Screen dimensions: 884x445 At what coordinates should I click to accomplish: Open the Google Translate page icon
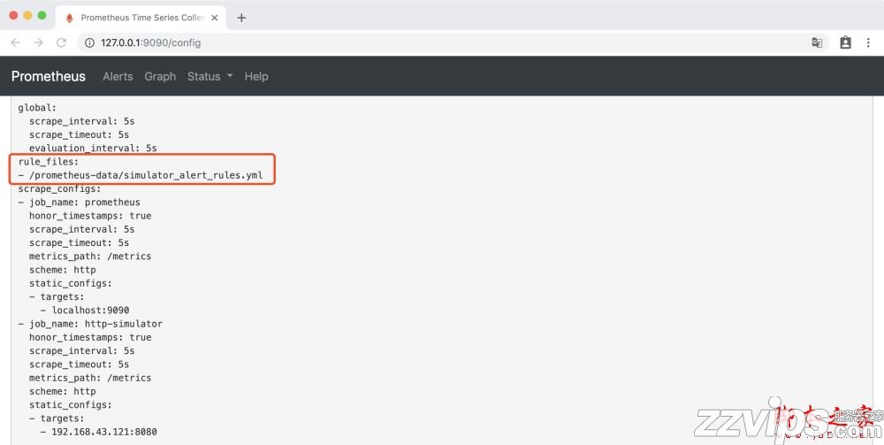(x=818, y=42)
